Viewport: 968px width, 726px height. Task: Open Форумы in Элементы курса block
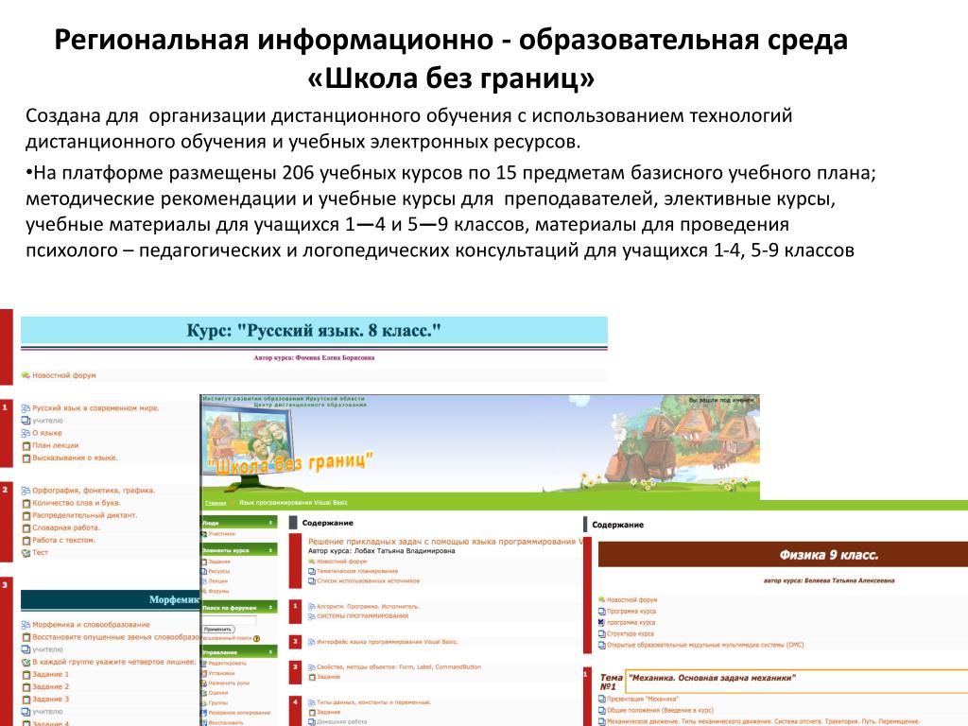coord(218,591)
